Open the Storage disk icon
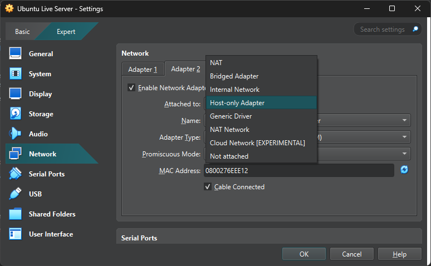Viewport: 431px width, 266px height. pyautogui.click(x=16, y=114)
